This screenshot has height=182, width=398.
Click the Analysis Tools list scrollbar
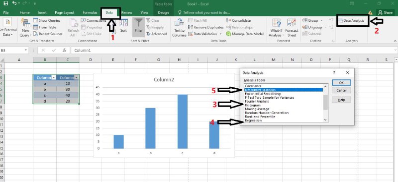click(x=326, y=103)
